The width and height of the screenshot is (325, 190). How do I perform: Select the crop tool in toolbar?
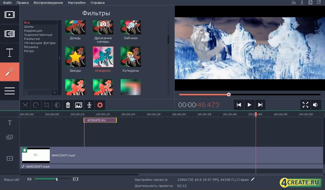[x=47, y=105]
